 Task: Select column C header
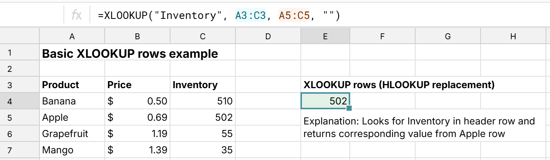click(202, 36)
